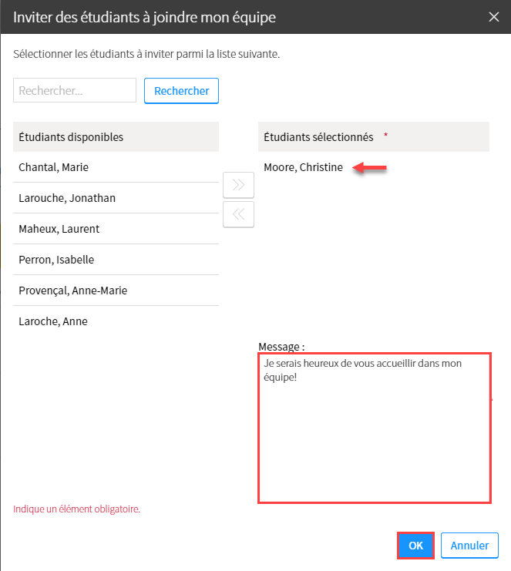
Task: Select Larouche, Jonathan in the list
Action: (x=116, y=198)
